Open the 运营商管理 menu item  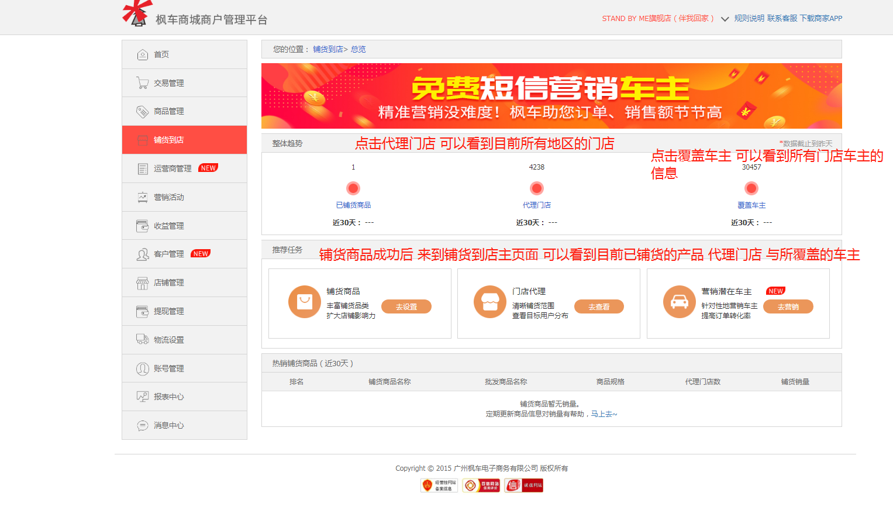173,168
